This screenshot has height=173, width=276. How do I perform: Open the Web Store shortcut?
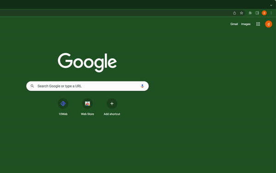87,104
